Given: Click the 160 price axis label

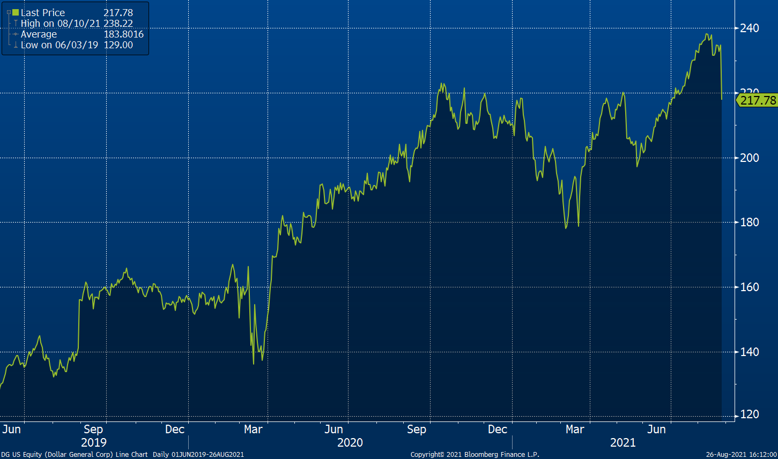Looking at the screenshot, I should (x=750, y=287).
